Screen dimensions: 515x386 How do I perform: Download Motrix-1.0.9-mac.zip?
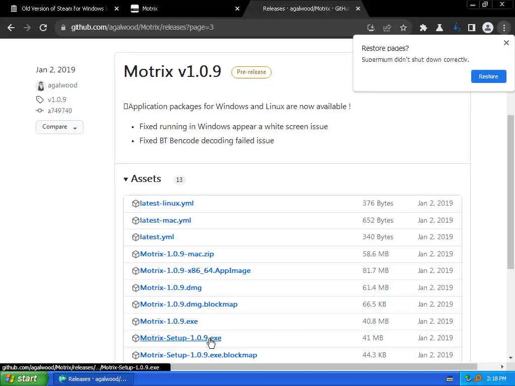[177, 254]
